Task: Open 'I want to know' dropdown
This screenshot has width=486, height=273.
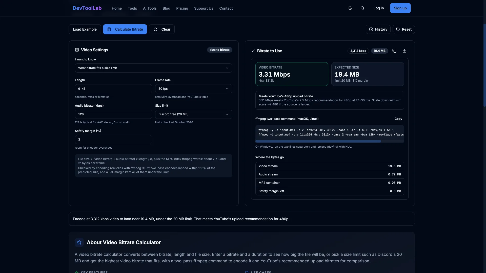Action: pos(153,68)
